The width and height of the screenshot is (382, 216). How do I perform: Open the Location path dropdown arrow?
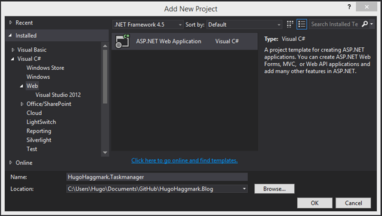244,189
